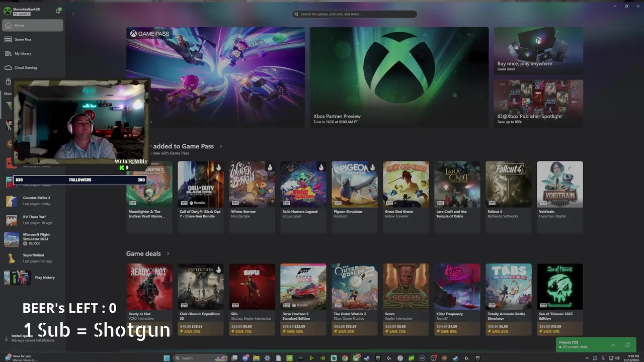This screenshot has height=362, width=644.
Task: Go to the Home sidebar item
Action: click(32, 25)
